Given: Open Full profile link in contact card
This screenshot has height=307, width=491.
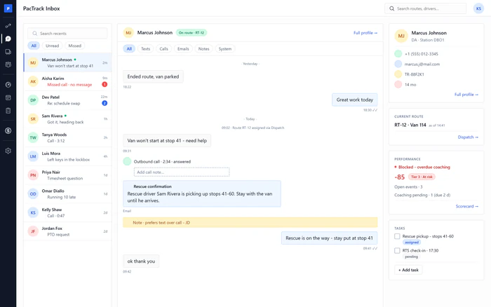Looking at the screenshot, I should pos(466,95).
